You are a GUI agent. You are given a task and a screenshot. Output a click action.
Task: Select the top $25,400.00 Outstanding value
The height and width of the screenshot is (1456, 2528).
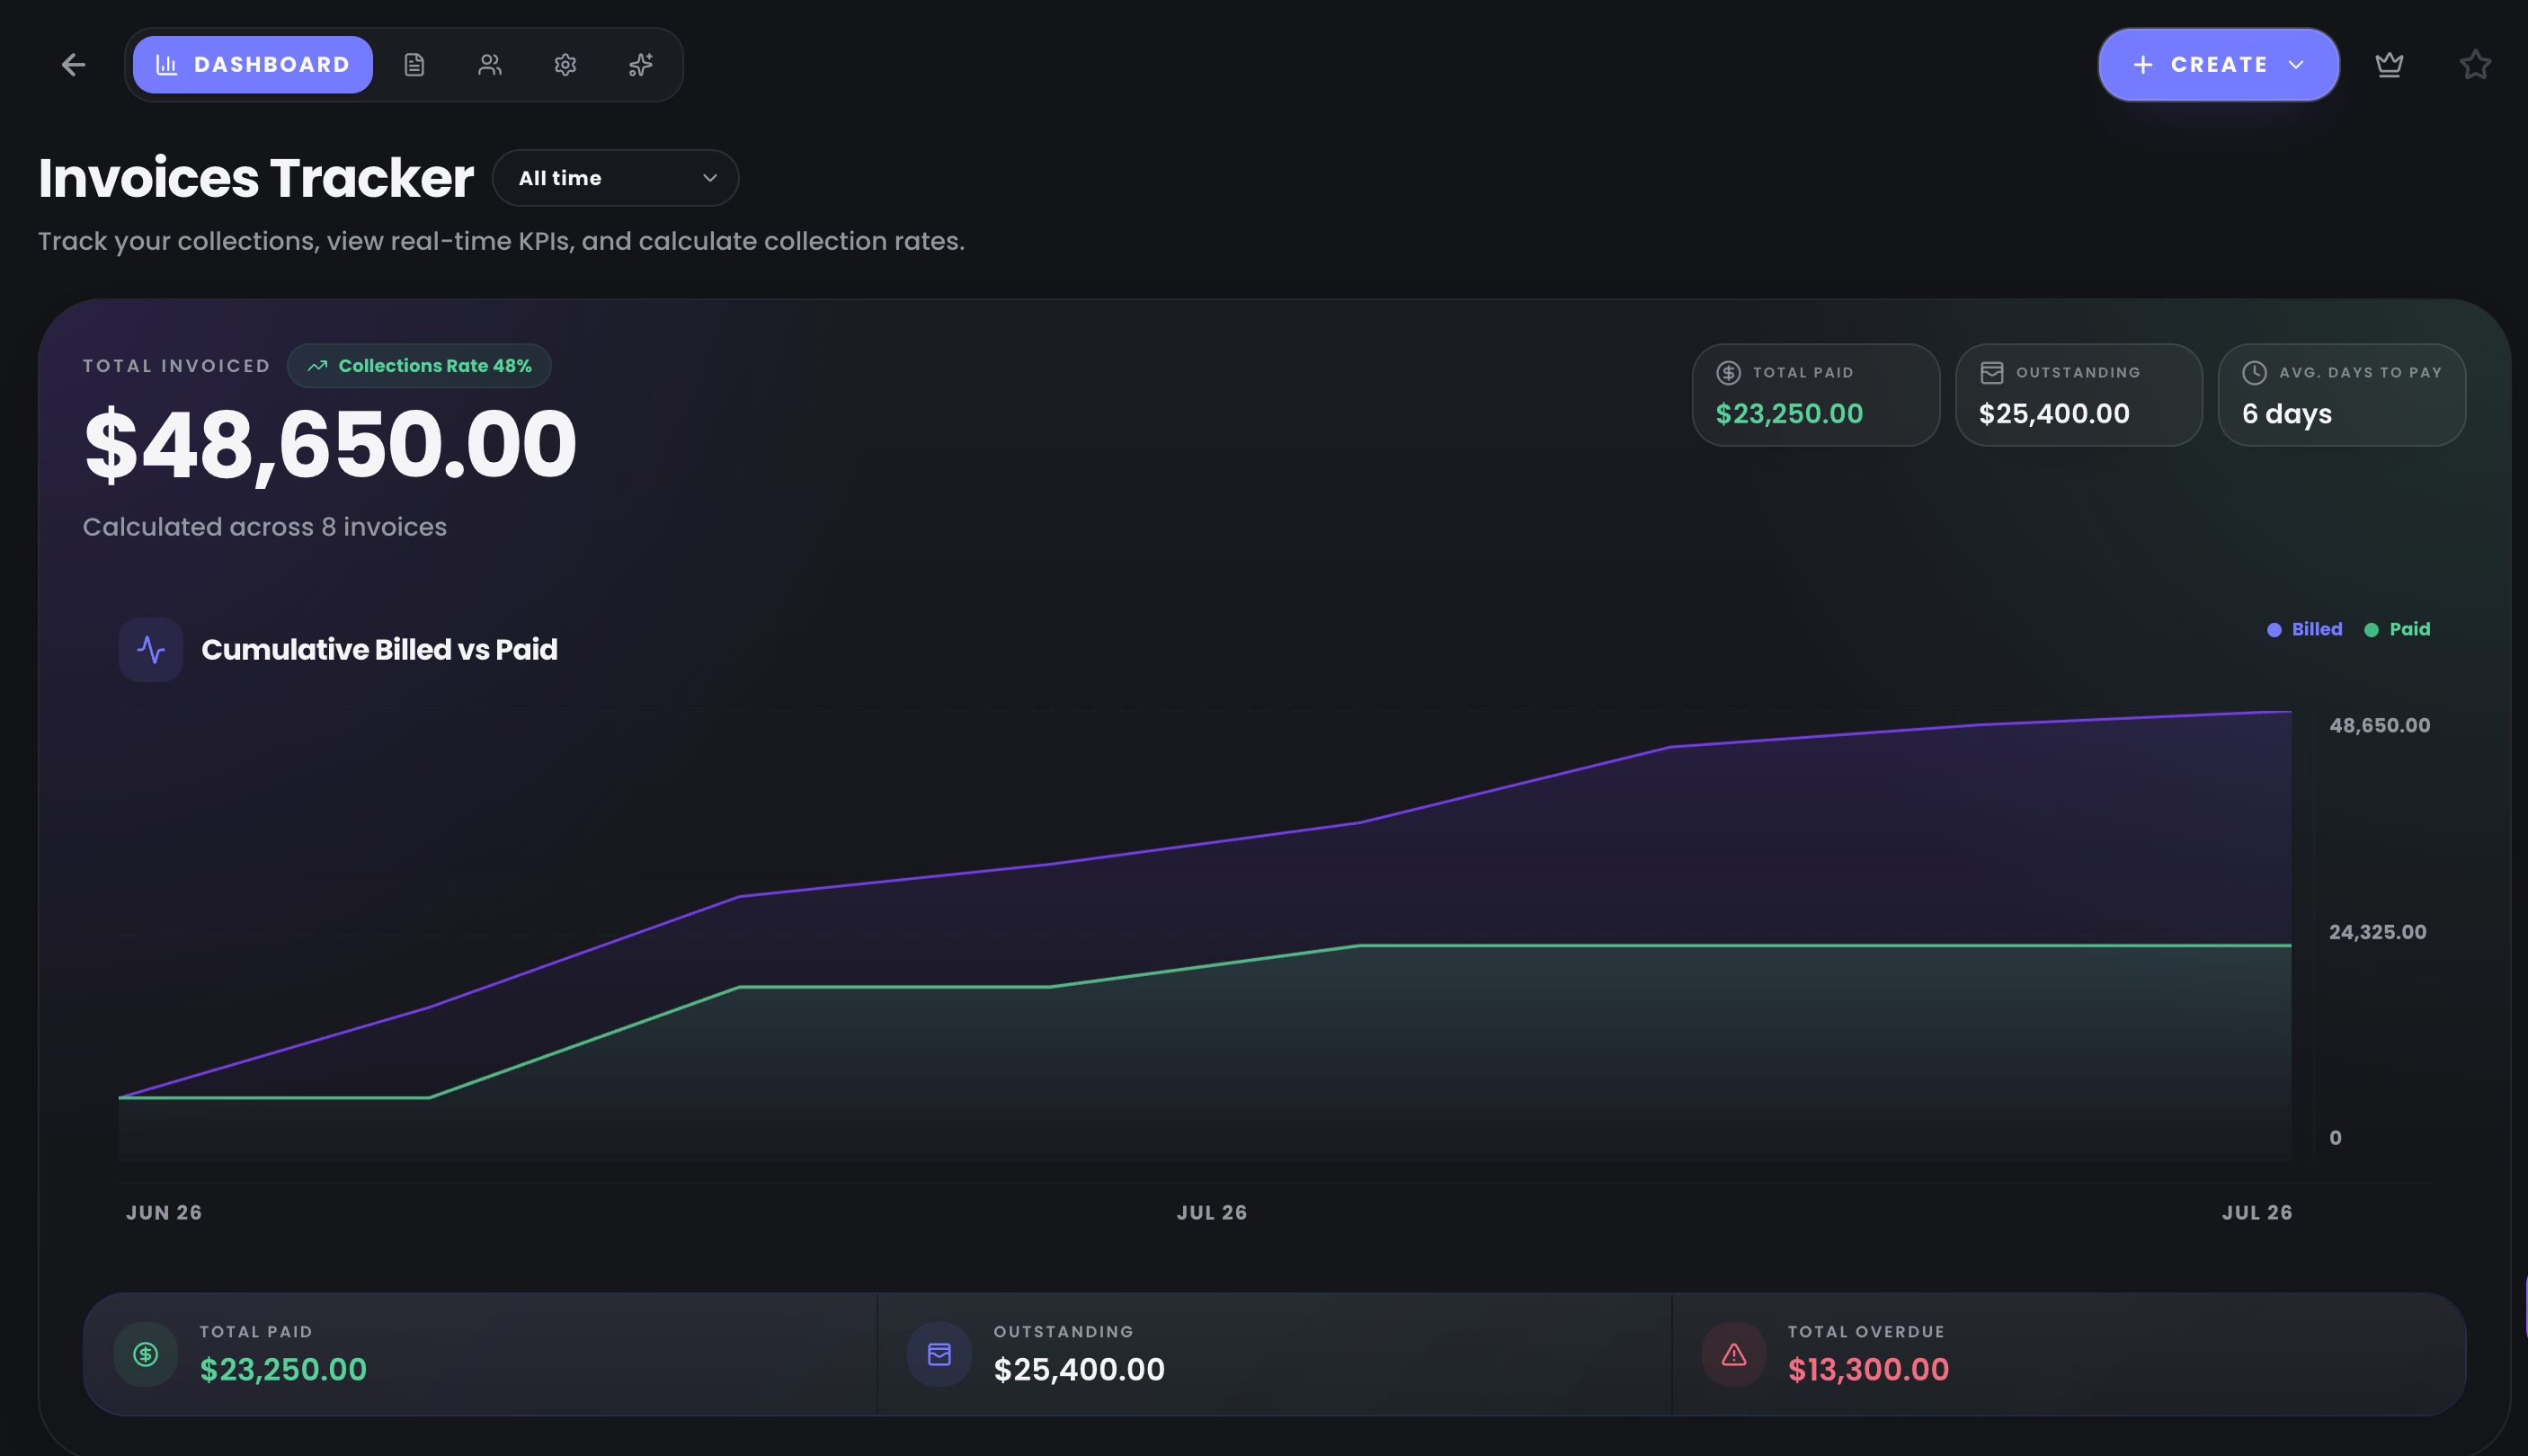[2054, 414]
